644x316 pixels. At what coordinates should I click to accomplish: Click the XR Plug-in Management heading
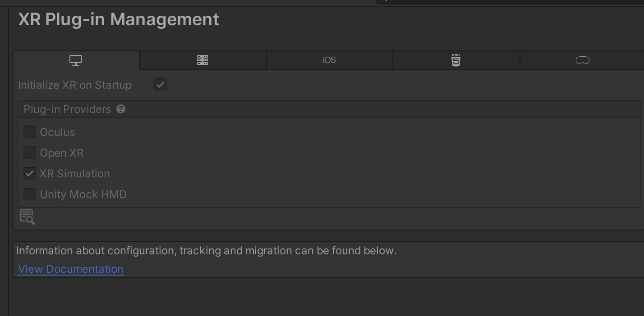pyautogui.click(x=119, y=19)
